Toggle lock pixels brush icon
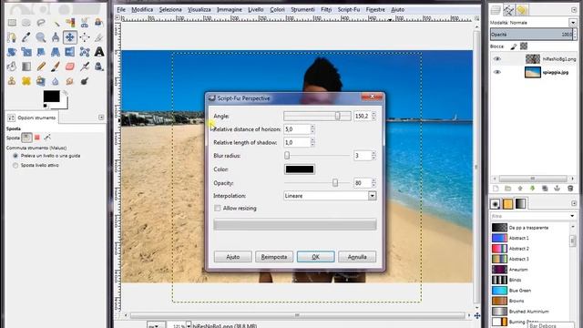Image resolution: width=583 pixels, height=328 pixels. tap(514, 46)
